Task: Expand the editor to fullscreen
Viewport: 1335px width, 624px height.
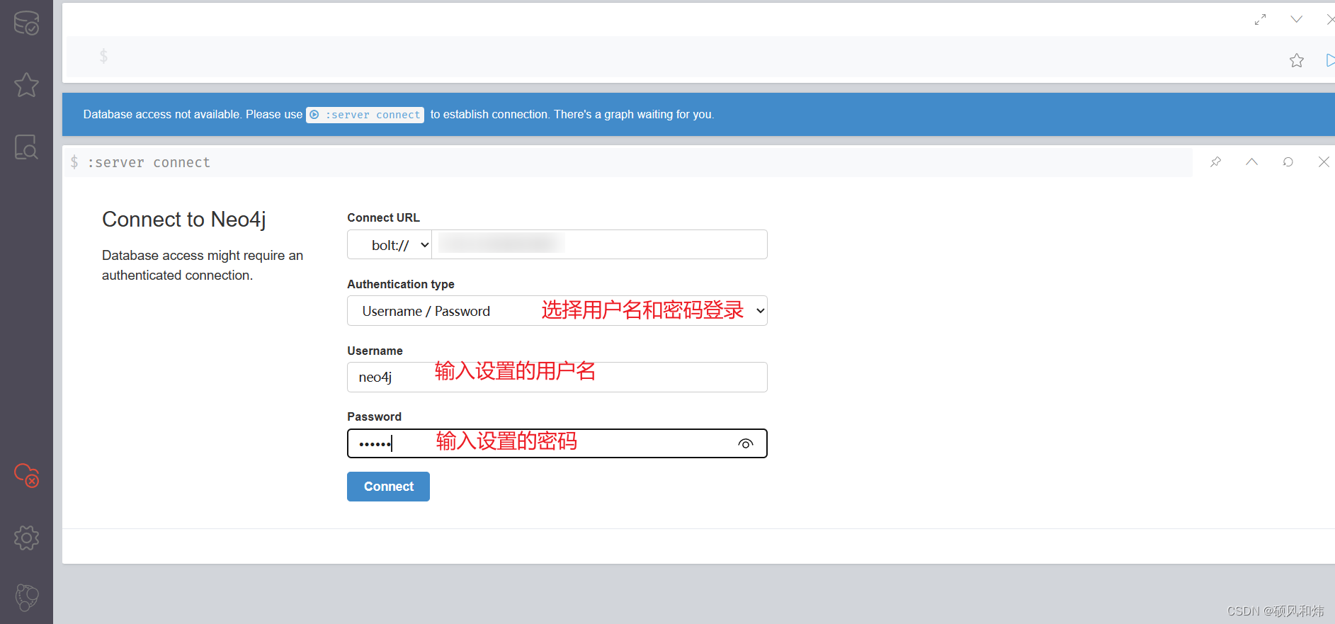Action: pos(1260,20)
